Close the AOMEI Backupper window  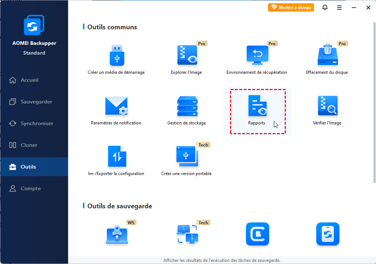coord(368,8)
